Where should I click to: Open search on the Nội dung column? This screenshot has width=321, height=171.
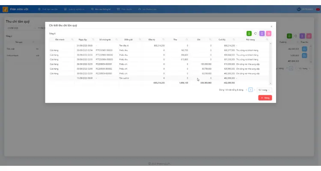(267, 39)
